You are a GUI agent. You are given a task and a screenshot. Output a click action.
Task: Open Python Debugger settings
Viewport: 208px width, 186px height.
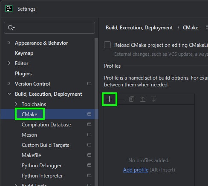pos(41,166)
